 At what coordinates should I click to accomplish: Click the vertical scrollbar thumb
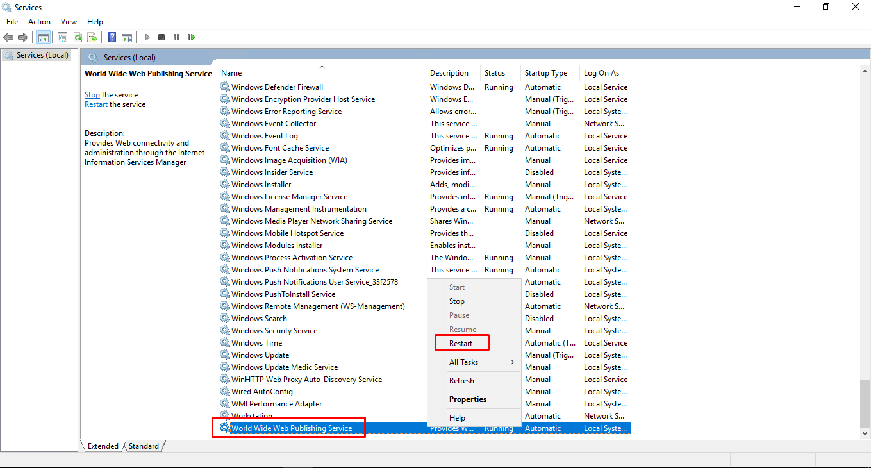(865, 403)
